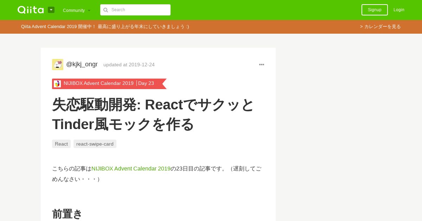Click the Signup button
The height and width of the screenshot is (221, 422).
tap(375, 10)
